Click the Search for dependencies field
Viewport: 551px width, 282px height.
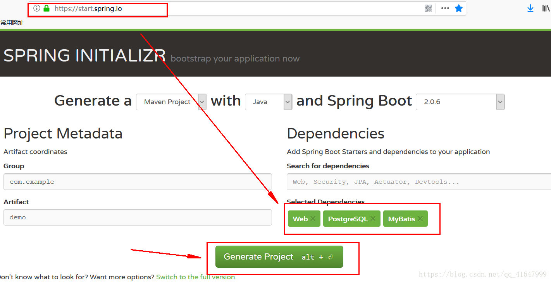click(x=418, y=182)
